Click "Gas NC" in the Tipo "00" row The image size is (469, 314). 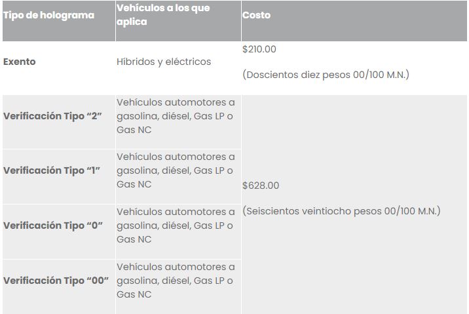pos(134,294)
